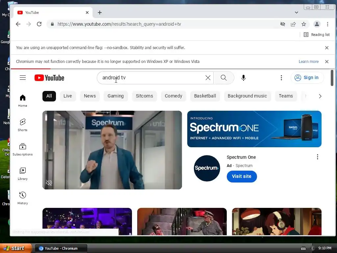This screenshot has height=253, width=337.
Task: Open Library from the sidebar
Action: [23, 174]
